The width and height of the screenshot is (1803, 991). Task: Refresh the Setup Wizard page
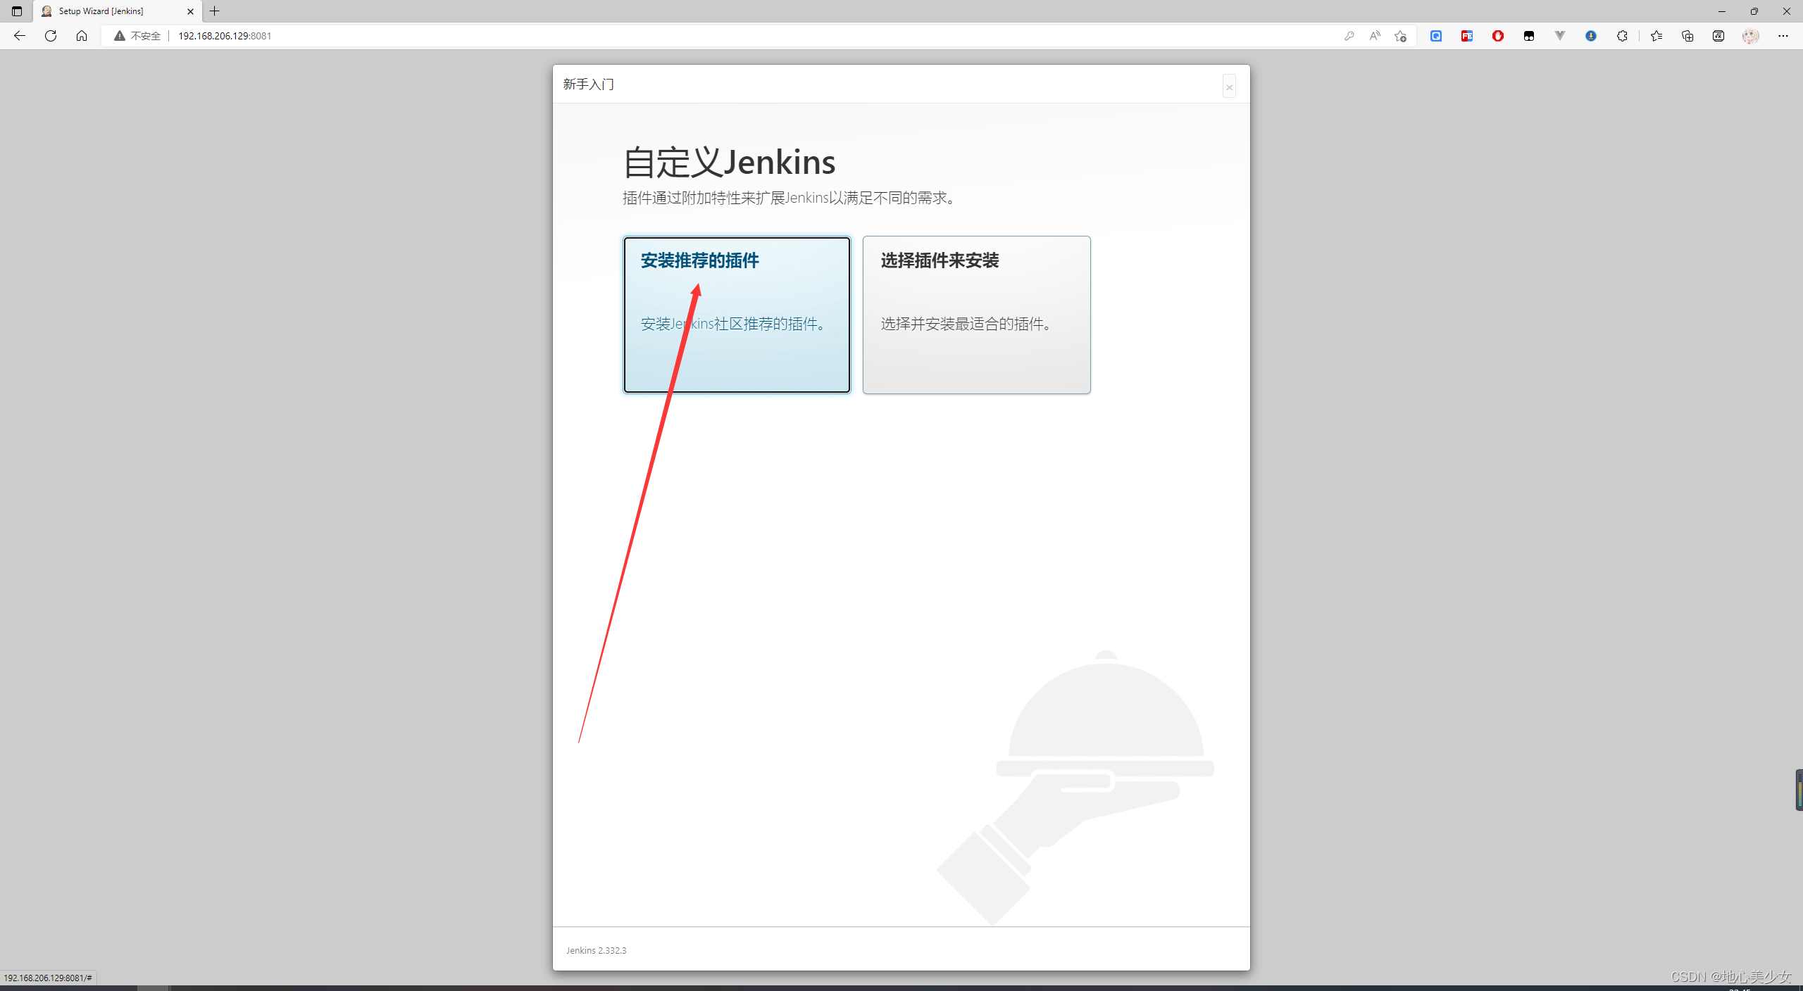tap(50, 35)
